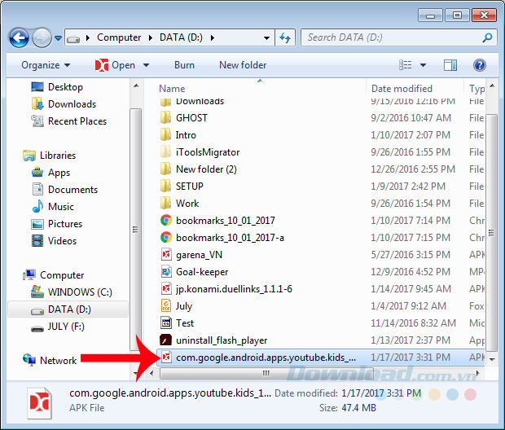Click the drive icon in address bar

pyautogui.click(x=73, y=39)
